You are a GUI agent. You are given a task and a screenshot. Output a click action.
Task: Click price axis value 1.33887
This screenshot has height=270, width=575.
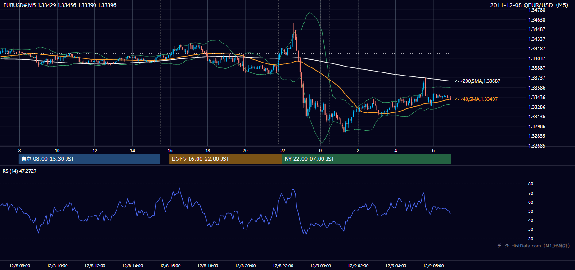point(537,68)
